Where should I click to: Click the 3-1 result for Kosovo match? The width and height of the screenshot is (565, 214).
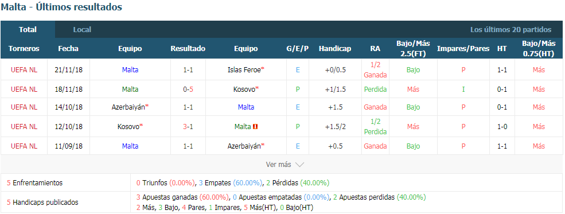pyautogui.click(x=188, y=126)
